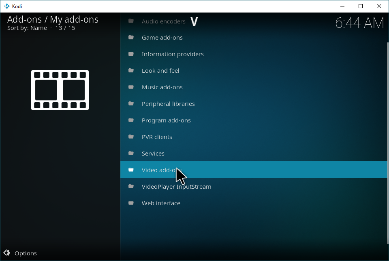
Task: Click the Sort by: Name label
Action: click(27, 28)
